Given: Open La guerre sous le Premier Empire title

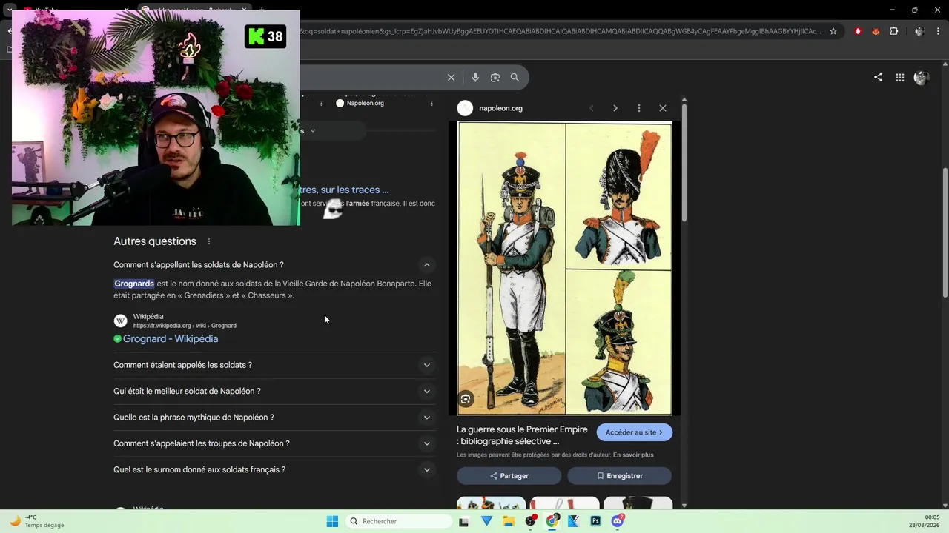Looking at the screenshot, I should [522, 435].
